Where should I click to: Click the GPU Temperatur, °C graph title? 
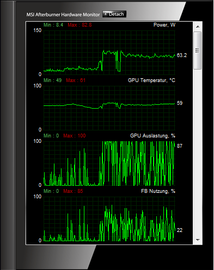[151, 80]
